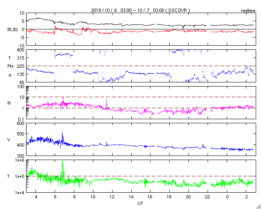Click the 'Bt,Bz' axis label
Viewport: 261px width, 209px height.
(x=13, y=30)
